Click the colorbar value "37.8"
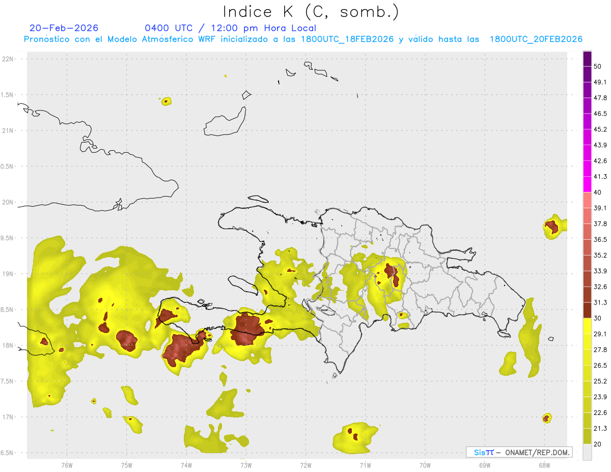This screenshot has height=472, width=611. pyautogui.click(x=600, y=224)
